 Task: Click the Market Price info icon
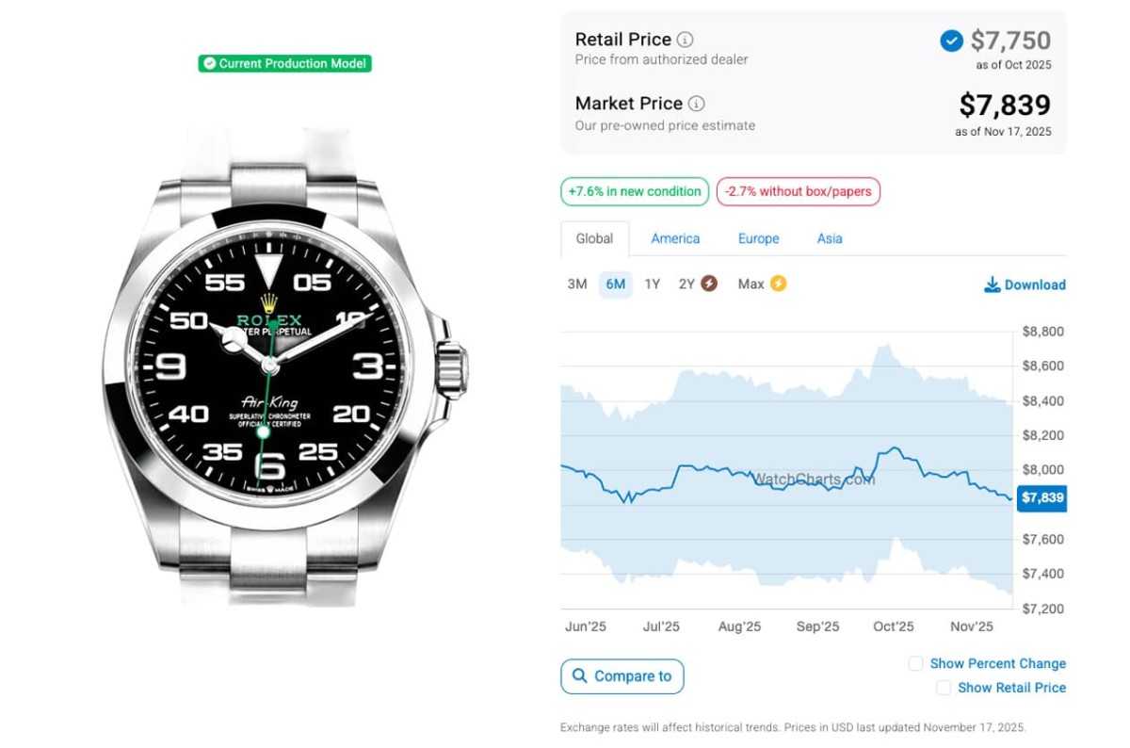[x=696, y=104]
